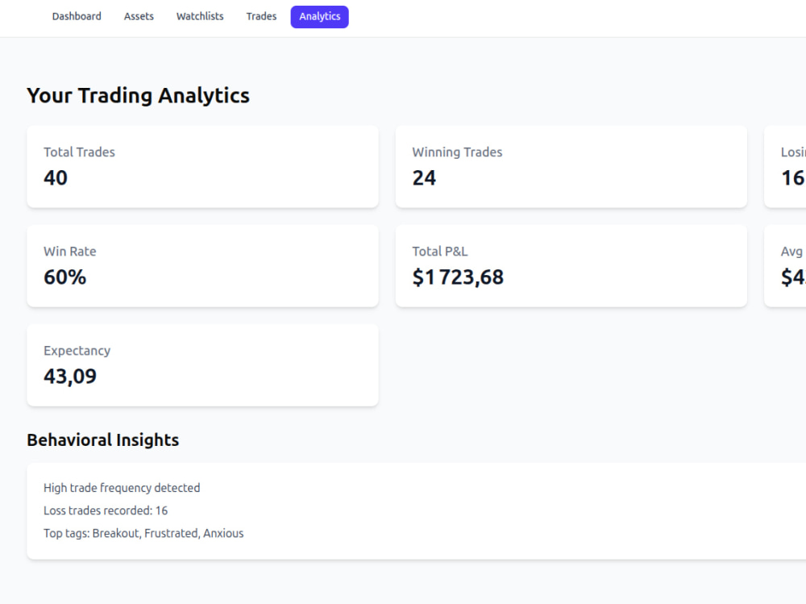This screenshot has height=604, width=806.
Task: Click the Your Trading Analytics heading
Action: [x=139, y=96]
